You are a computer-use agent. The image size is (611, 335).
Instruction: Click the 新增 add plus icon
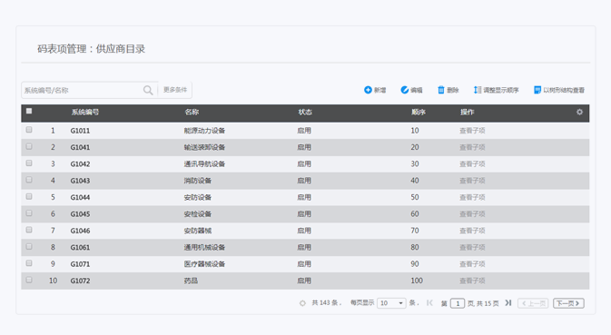(368, 90)
